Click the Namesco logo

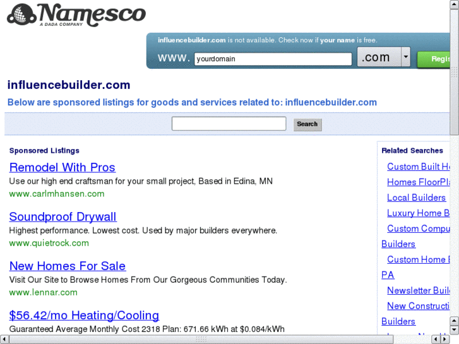tap(76, 15)
